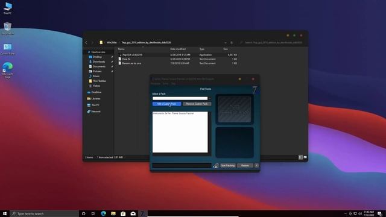The image size is (386, 217).
Task: Open Microsoft Store from taskbar
Action: 123,213
